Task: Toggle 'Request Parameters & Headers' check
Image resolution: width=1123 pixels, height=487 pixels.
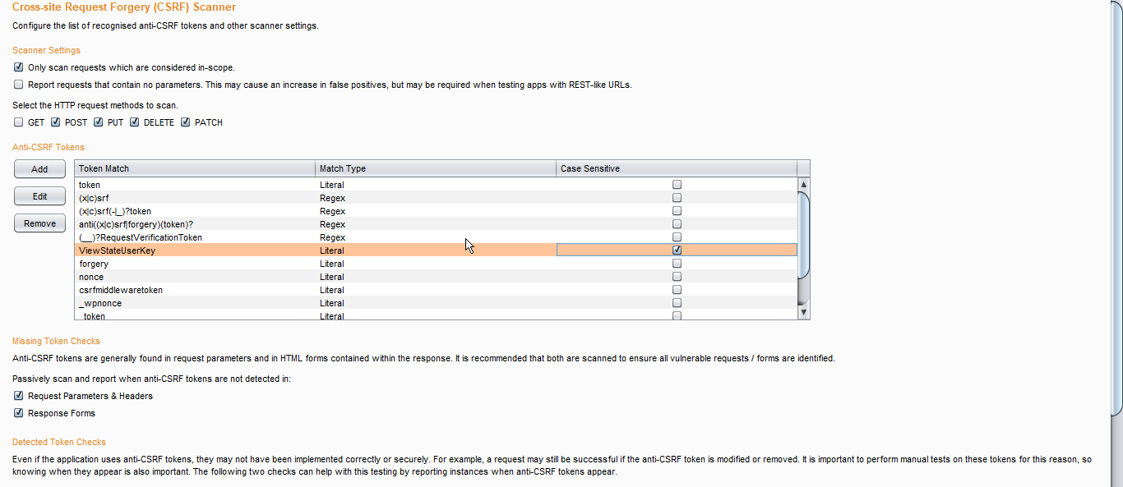Action: tap(18, 396)
